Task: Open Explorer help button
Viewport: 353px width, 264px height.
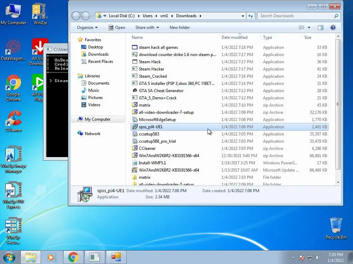Action: 333,27
